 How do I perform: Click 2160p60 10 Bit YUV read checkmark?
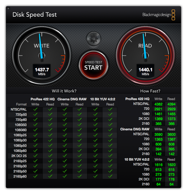(x=110, y=176)
